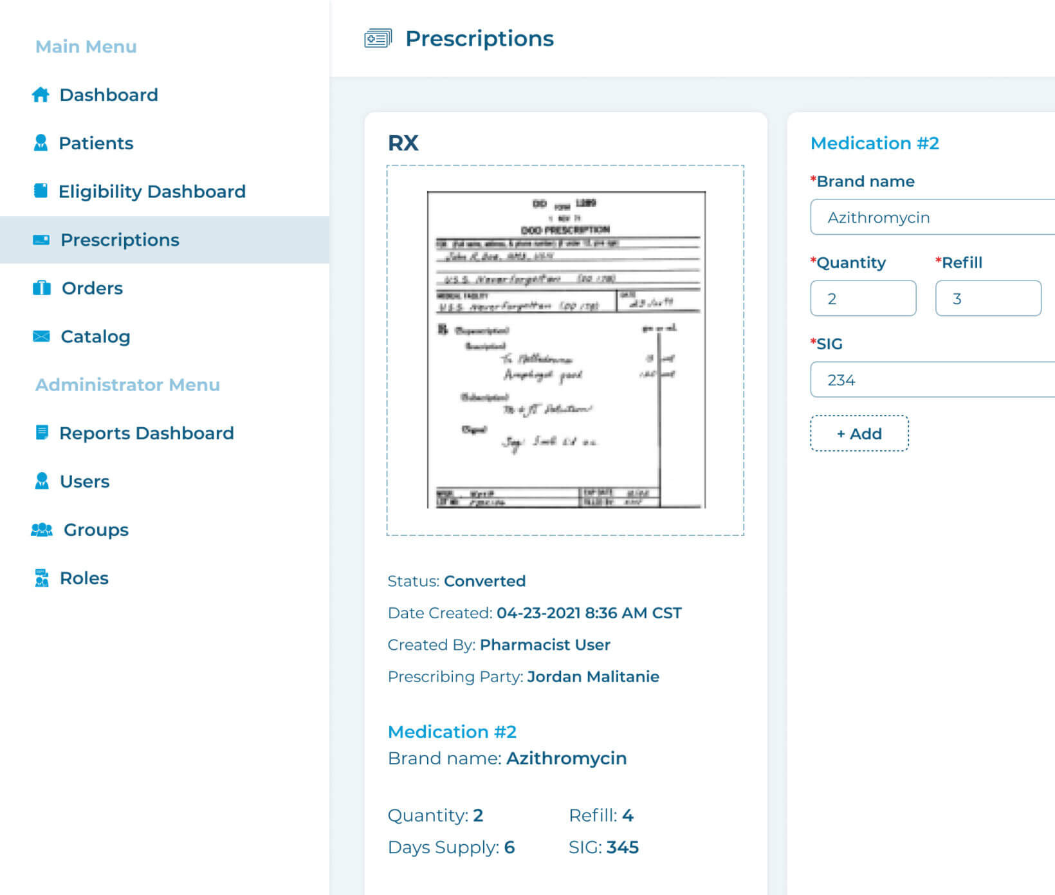Click the Quantity input field
The width and height of the screenshot is (1055, 895).
click(x=863, y=298)
